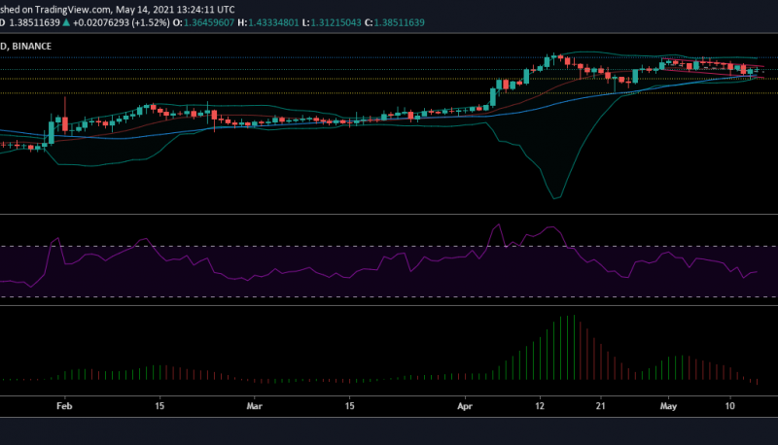Click the low price L:1.31215043

332,22
